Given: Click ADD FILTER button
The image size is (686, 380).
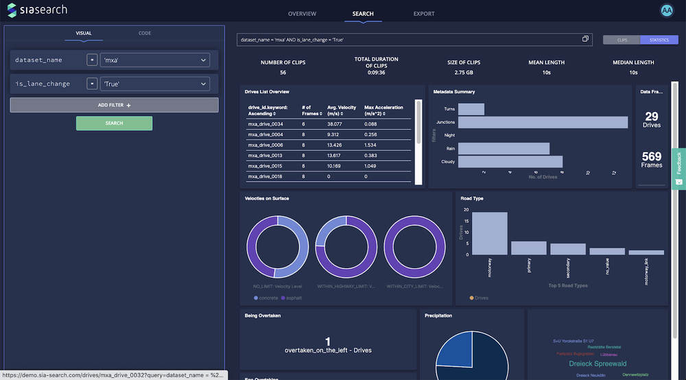Looking at the screenshot, I should [114, 105].
